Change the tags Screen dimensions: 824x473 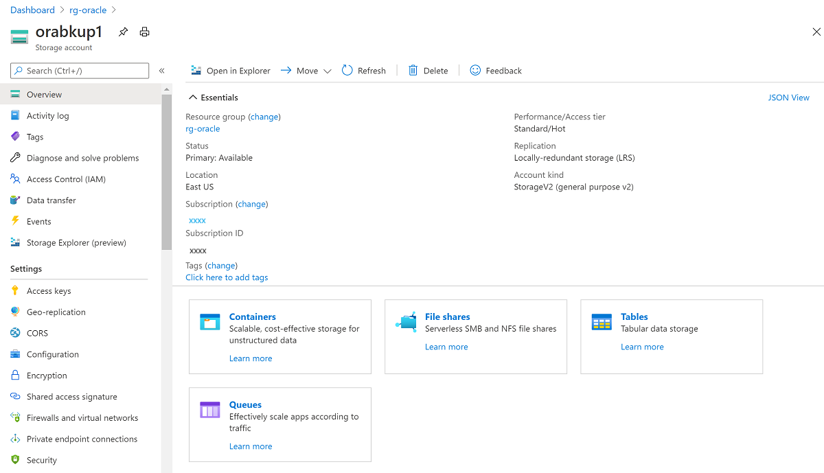[221, 266]
